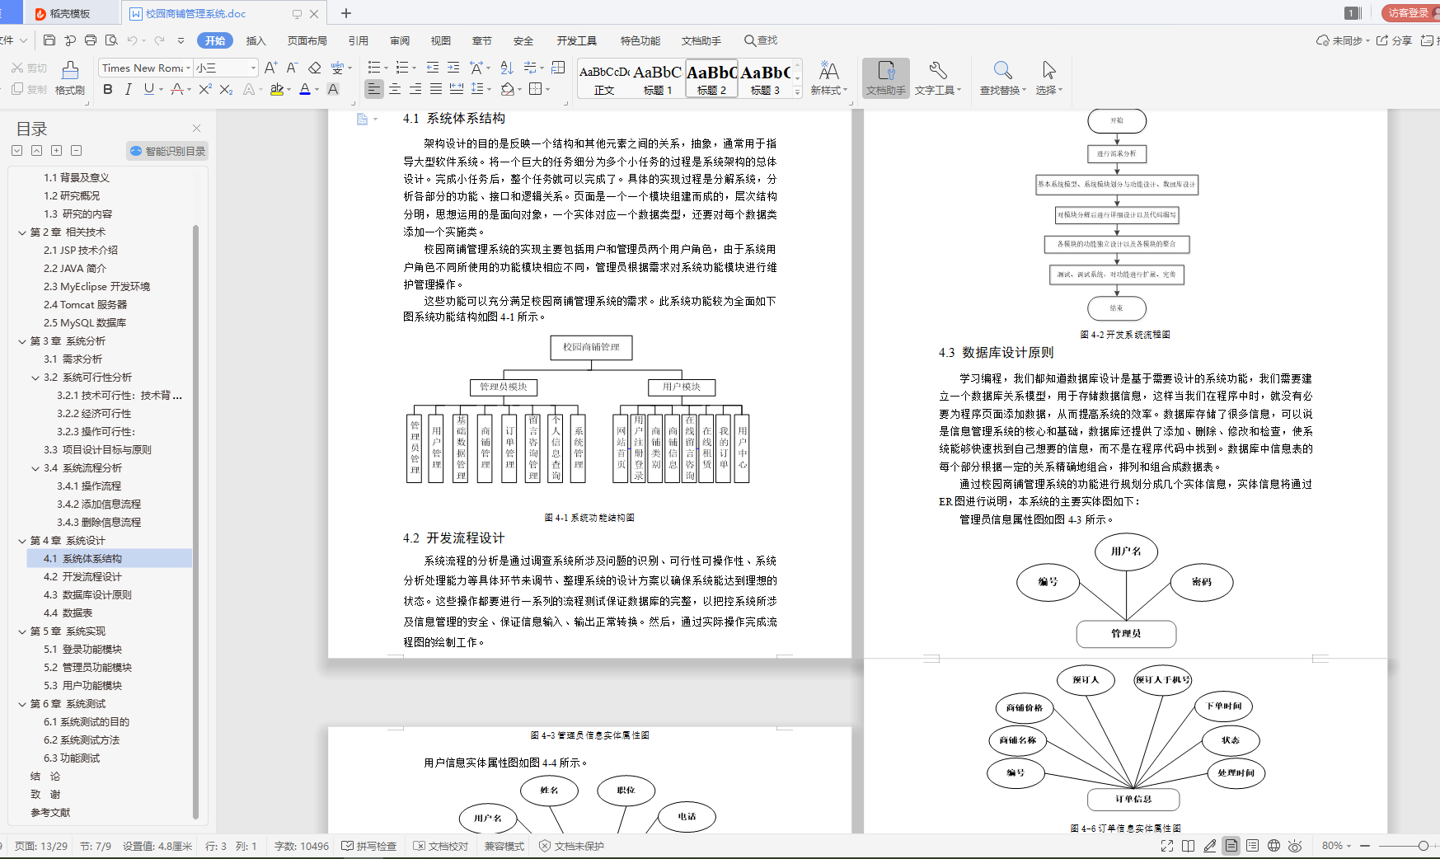This screenshot has height=859, width=1440.
Task: Collapse 第2章 相关技术 in outline
Action: tap(22, 232)
